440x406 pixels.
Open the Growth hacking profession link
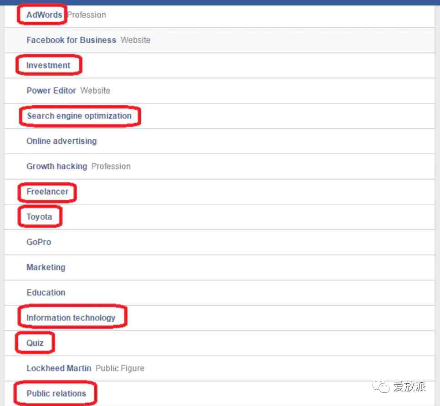coord(56,166)
